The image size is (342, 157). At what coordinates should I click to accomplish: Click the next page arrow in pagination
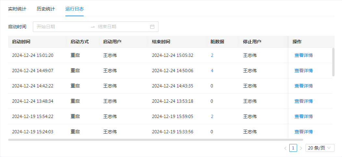click(x=301, y=148)
